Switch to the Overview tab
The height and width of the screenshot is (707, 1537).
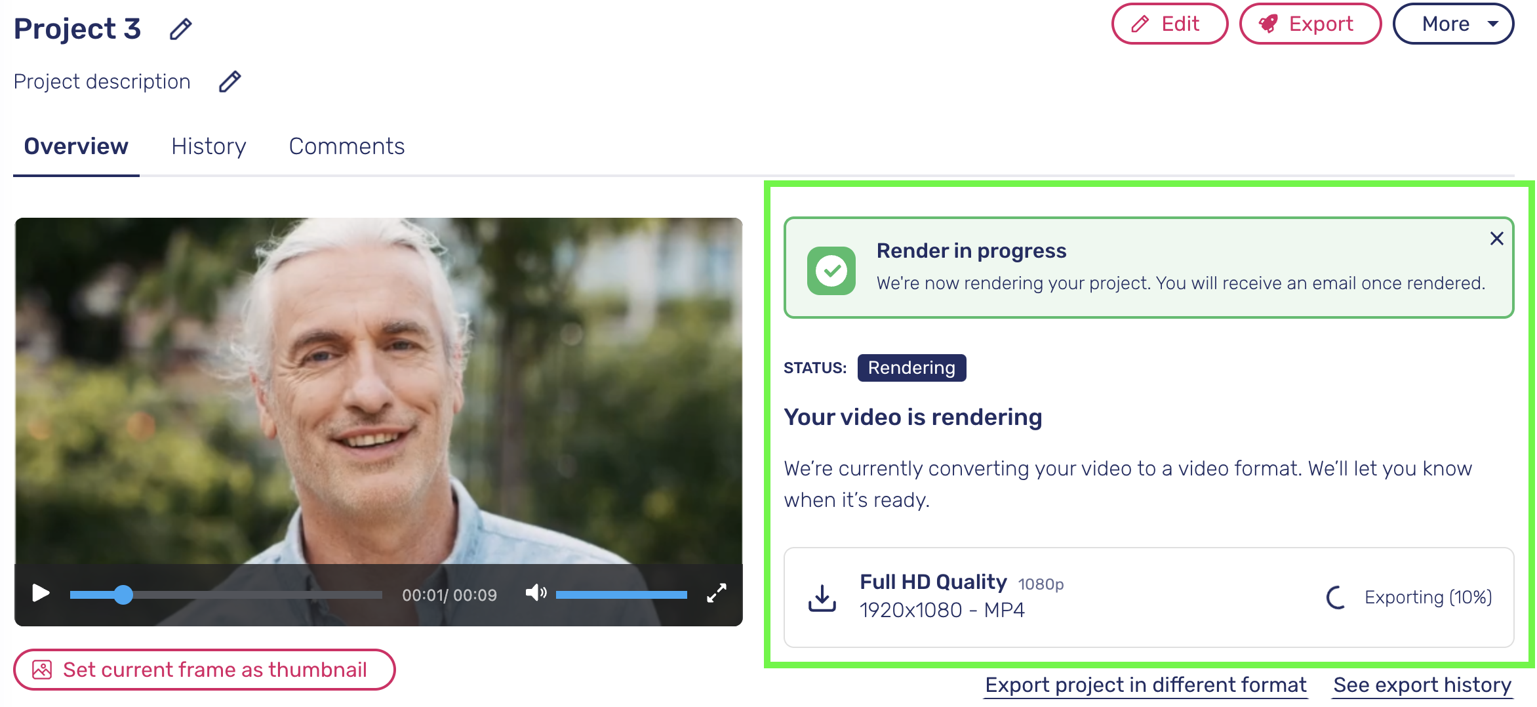coord(76,146)
